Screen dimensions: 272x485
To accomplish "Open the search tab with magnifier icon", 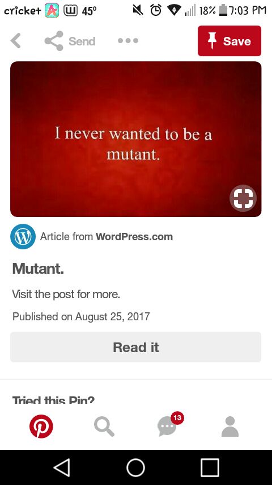I will (x=104, y=427).
